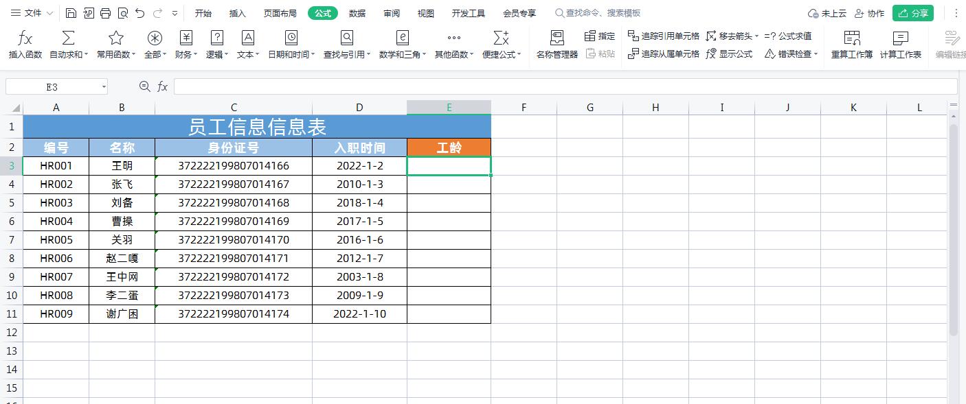Click 重算工作簿 (Recalculate Workbook)

click(x=852, y=45)
